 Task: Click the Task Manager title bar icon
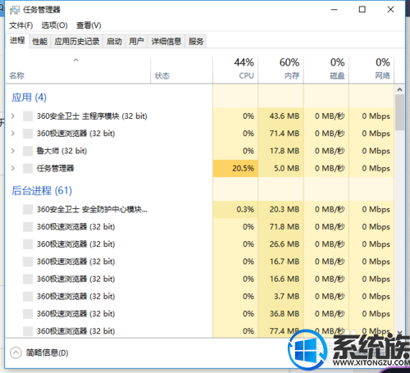coord(15,10)
